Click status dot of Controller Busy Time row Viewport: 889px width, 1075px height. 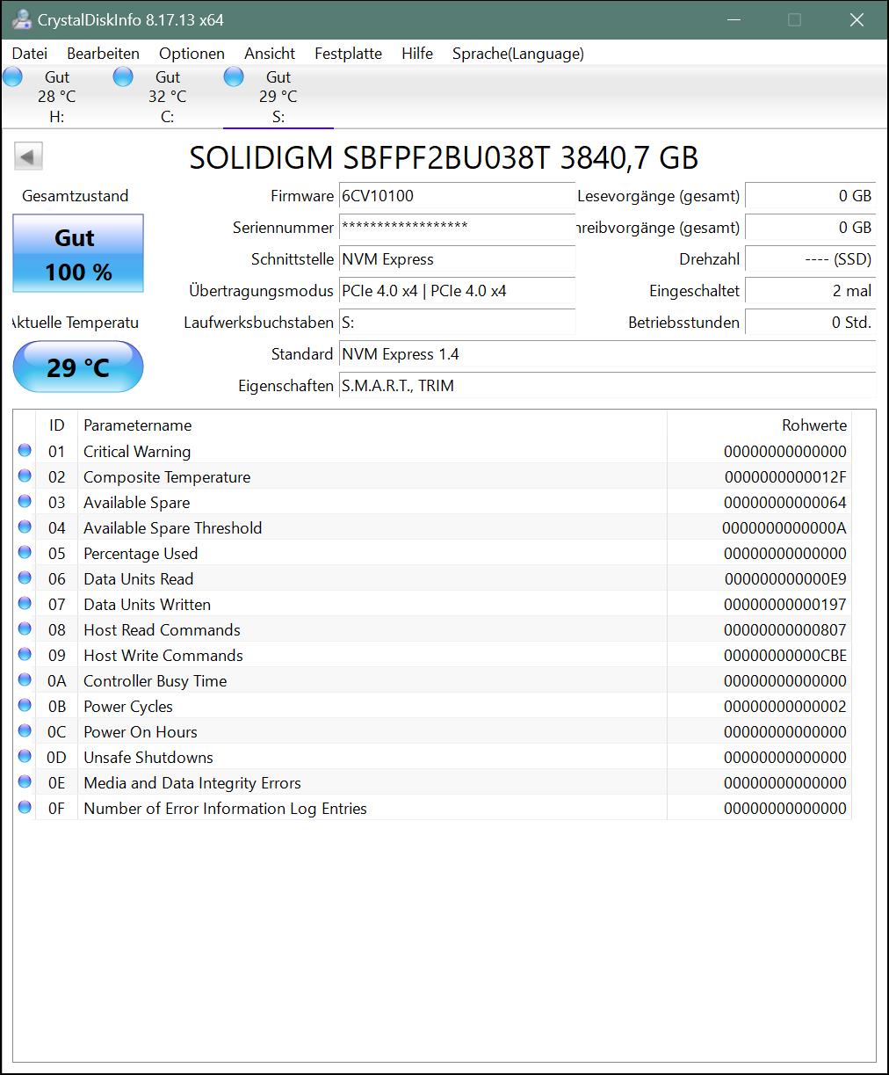pos(25,680)
